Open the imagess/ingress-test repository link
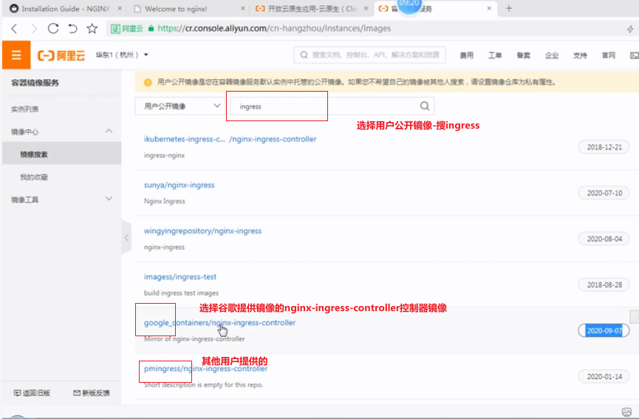The height and width of the screenshot is (419, 639). click(180, 277)
